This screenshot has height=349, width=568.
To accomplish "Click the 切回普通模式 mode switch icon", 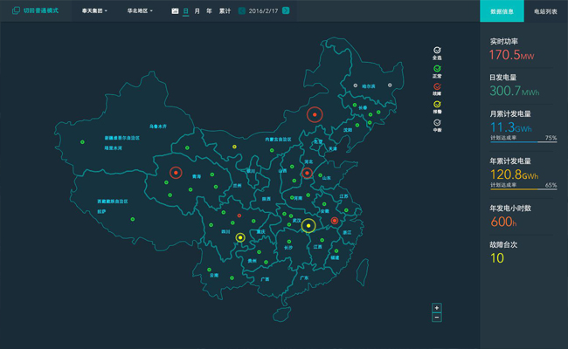I will (x=16, y=10).
